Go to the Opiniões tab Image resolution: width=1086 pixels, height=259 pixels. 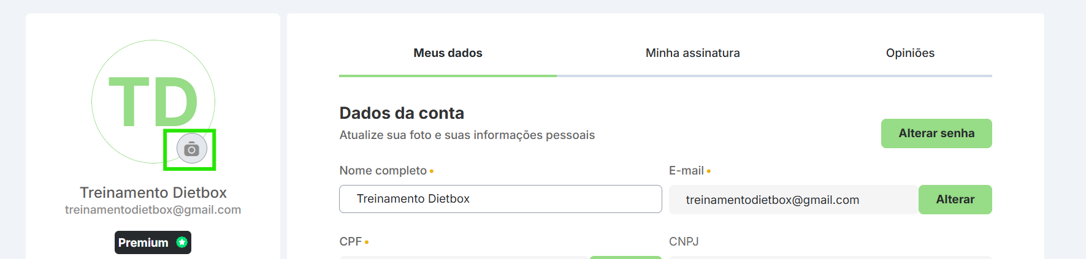(910, 53)
